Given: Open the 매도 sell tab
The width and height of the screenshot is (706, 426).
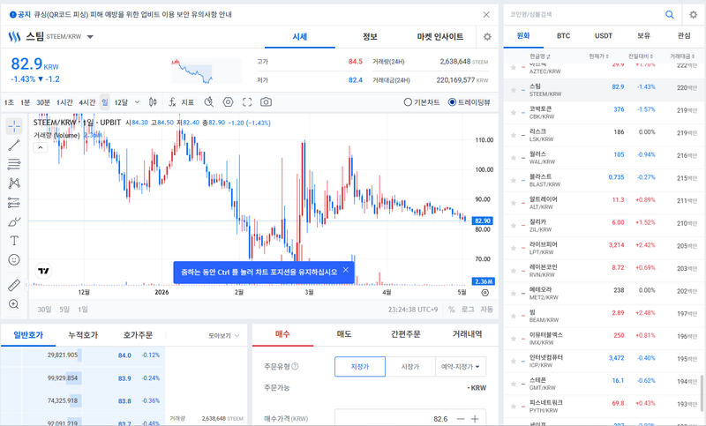Looking at the screenshot, I should 344,334.
